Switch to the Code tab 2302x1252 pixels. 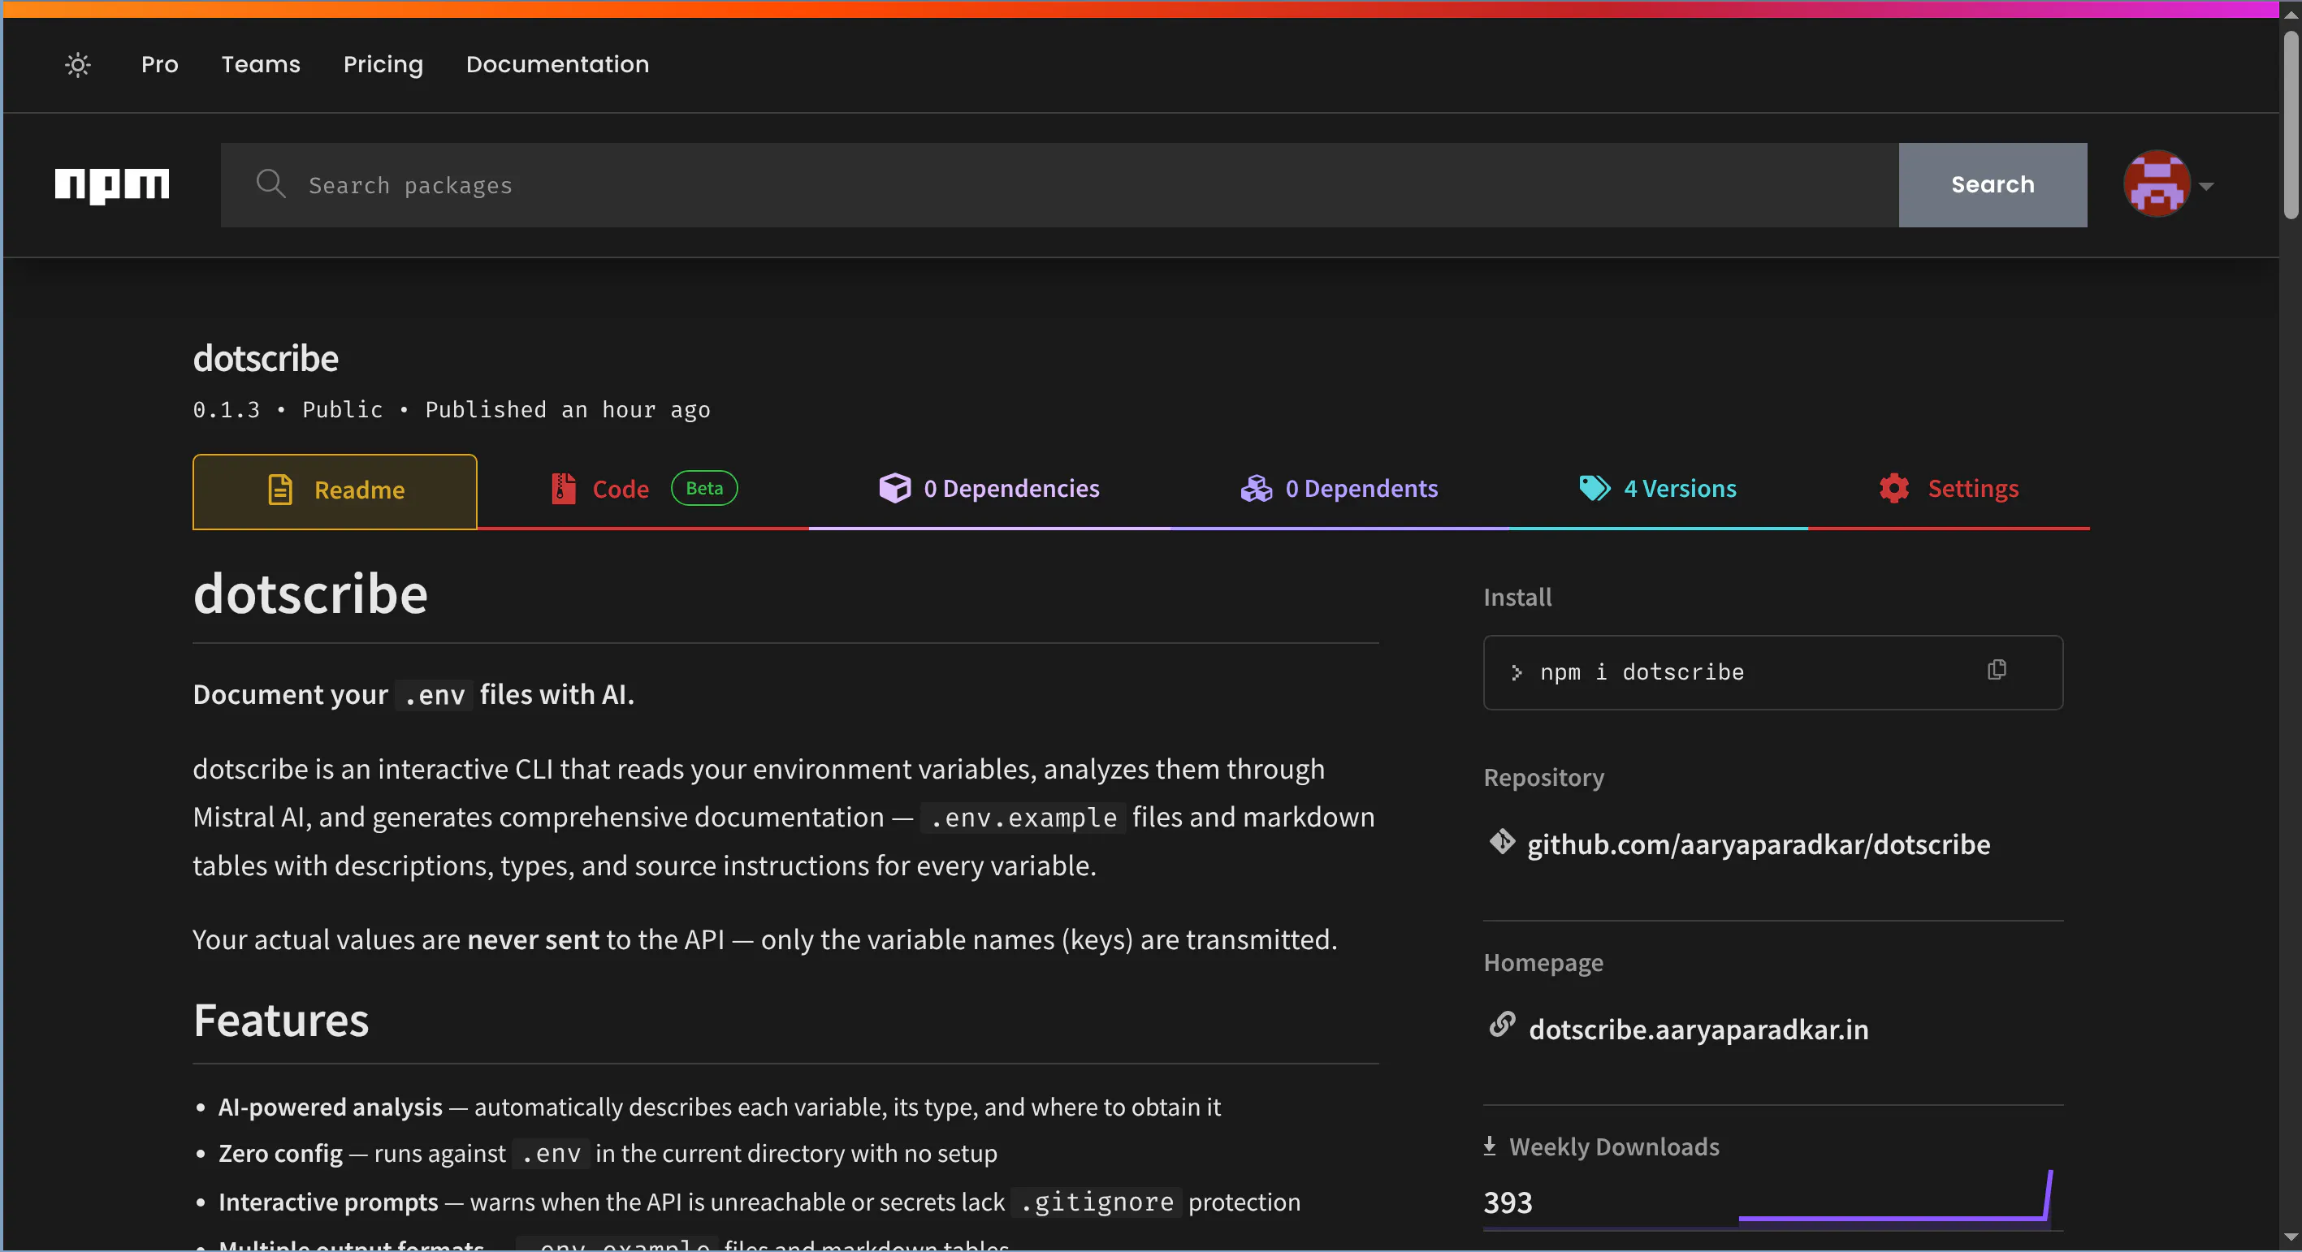point(643,490)
